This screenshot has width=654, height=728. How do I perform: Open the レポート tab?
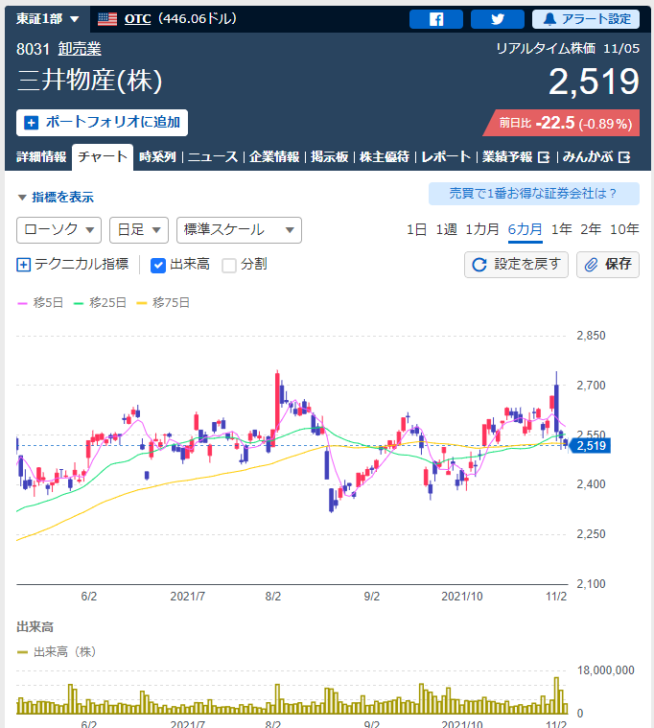[446, 157]
